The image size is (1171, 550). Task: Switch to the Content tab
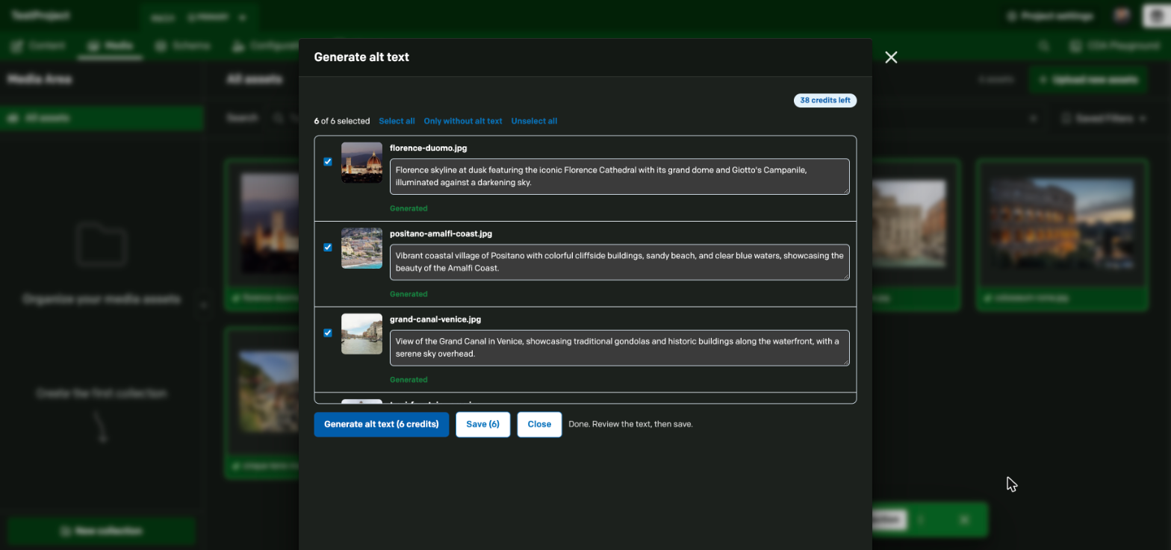[x=39, y=46]
